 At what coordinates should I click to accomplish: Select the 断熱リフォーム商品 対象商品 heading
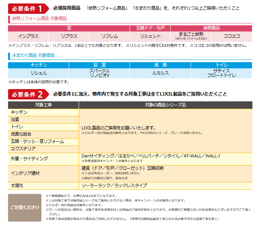tap(40, 18)
